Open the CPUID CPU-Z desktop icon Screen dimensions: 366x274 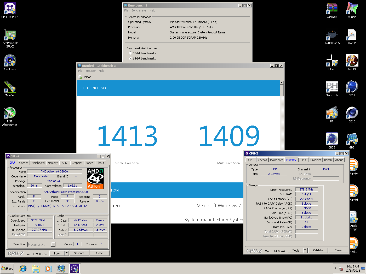tap(10, 10)
